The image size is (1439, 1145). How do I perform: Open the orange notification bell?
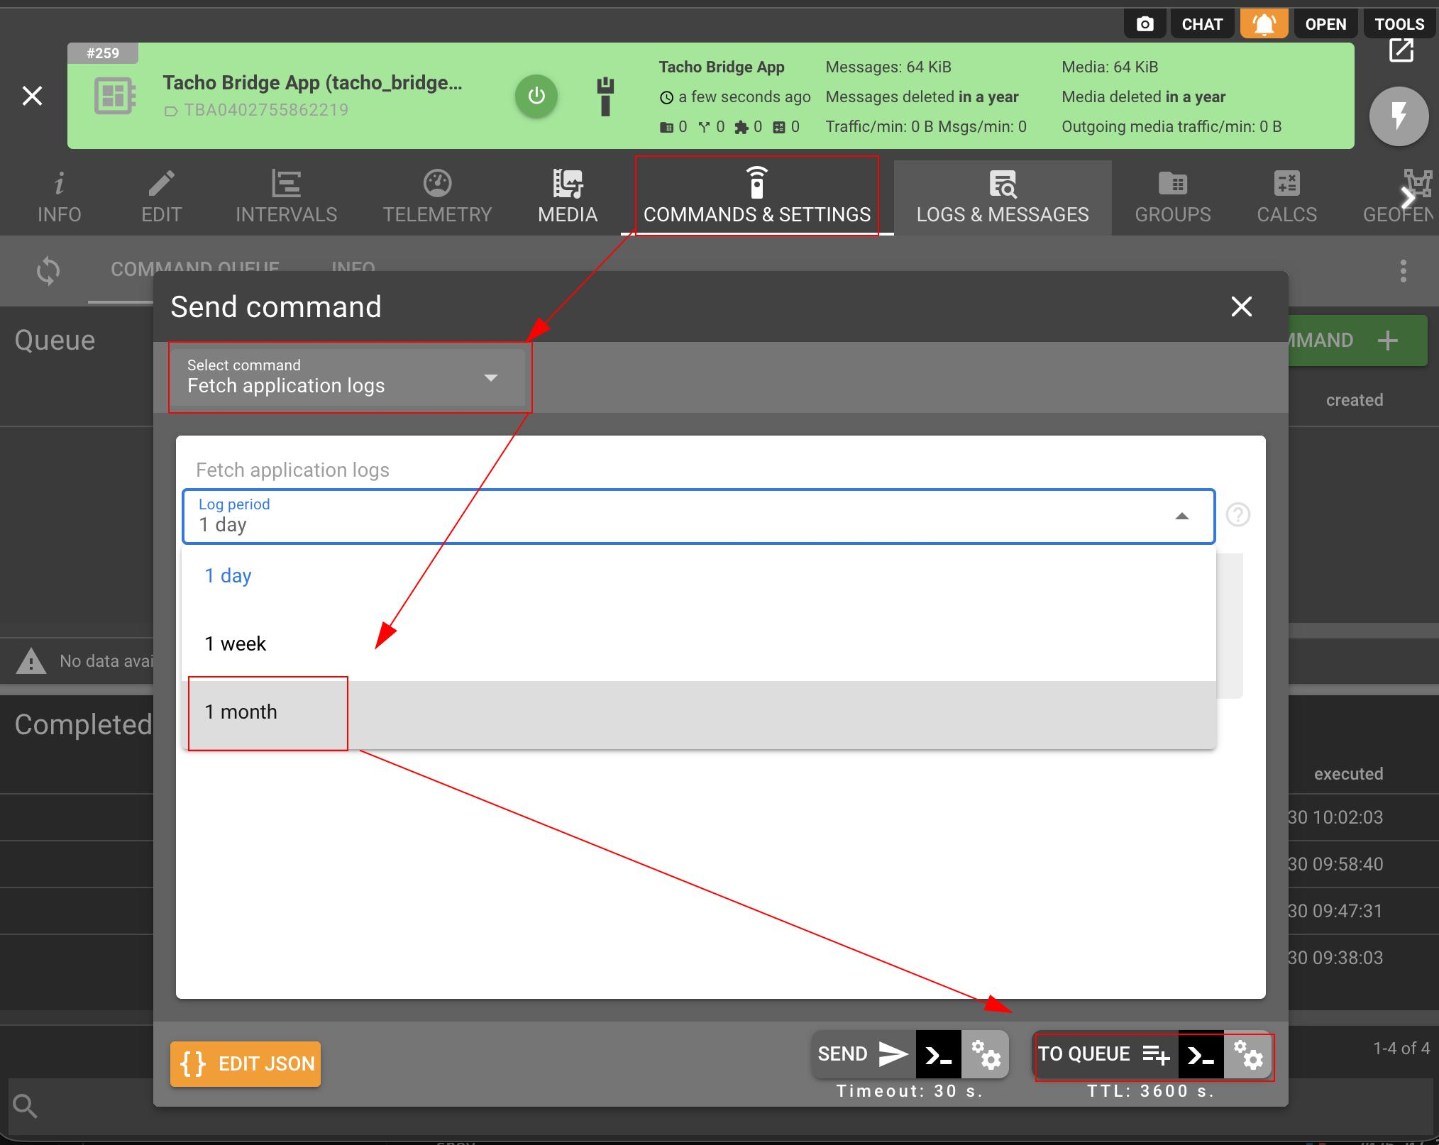point(1264,24)
